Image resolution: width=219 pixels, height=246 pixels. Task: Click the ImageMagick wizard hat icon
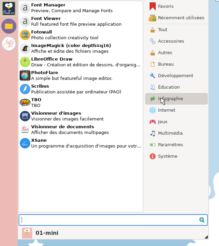[25, 48]
